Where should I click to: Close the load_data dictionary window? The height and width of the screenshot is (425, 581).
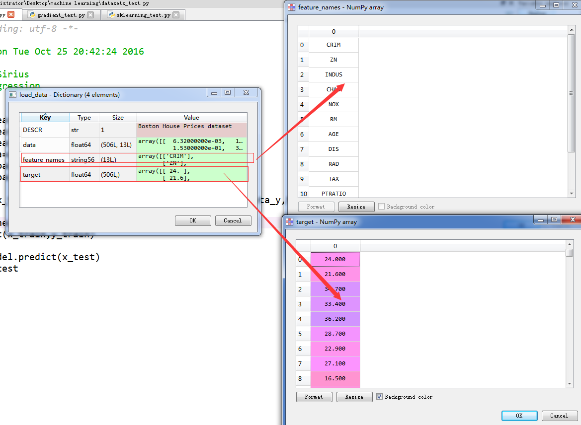247,92
